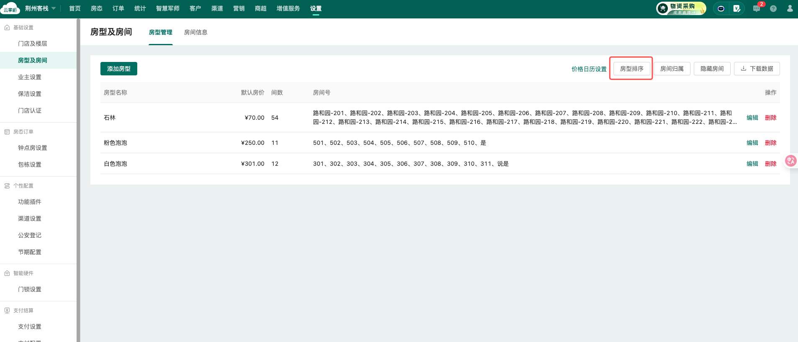Open the user profile icon

(x=790, y=8)
